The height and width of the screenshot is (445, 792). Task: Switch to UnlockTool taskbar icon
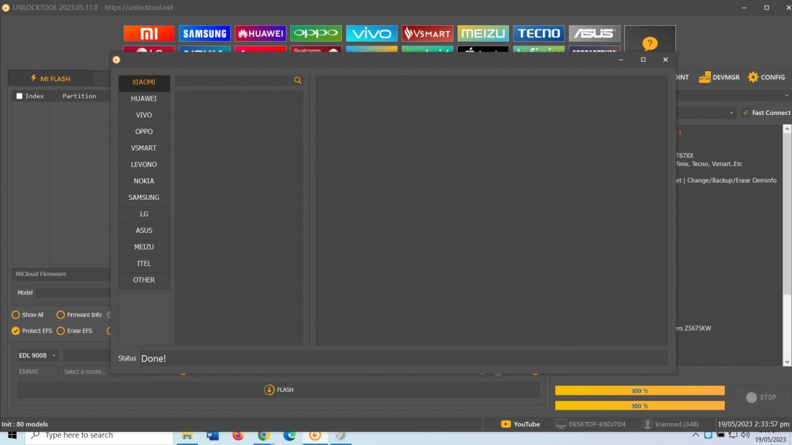(315, 436)
